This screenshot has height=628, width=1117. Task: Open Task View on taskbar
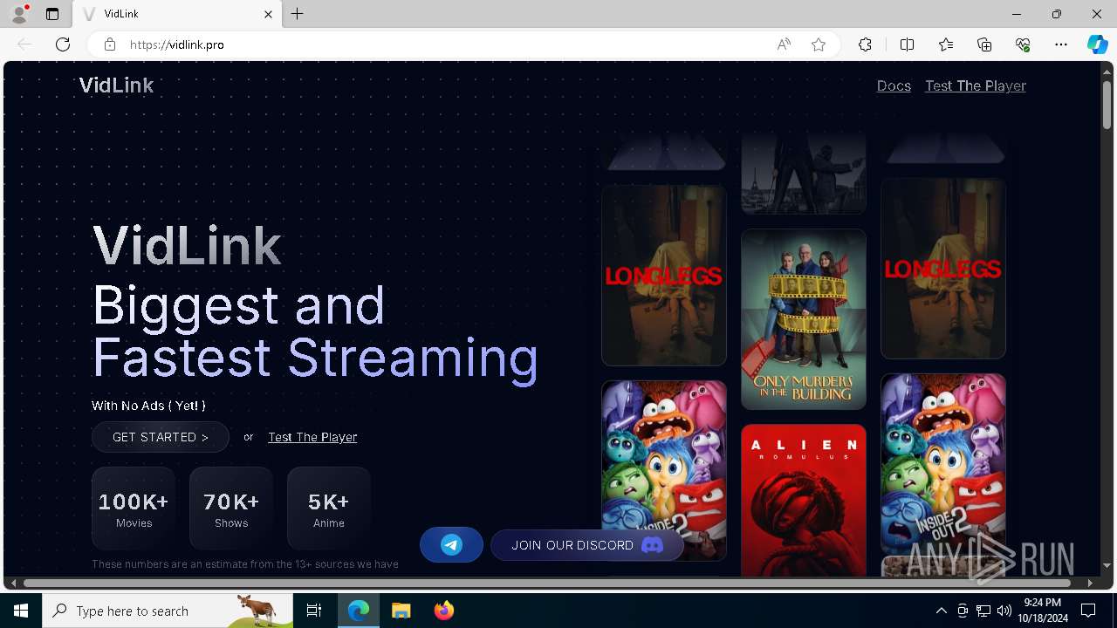(314, 611)
